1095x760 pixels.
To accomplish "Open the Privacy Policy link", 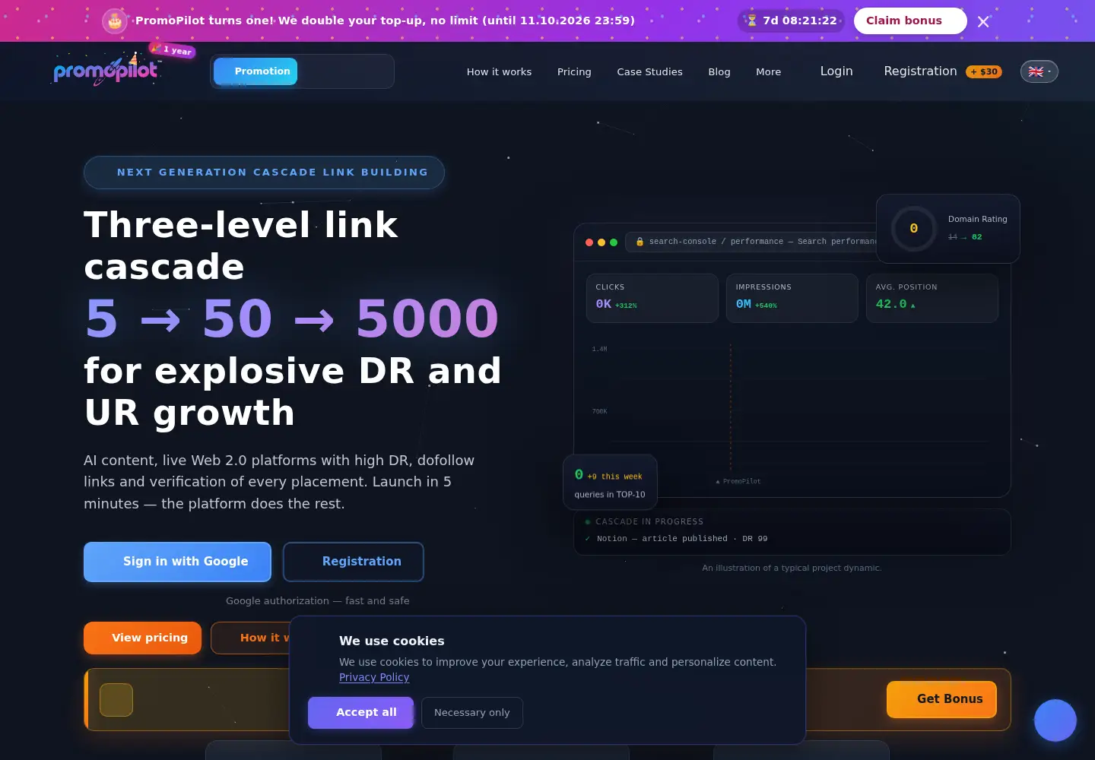I will click(x=374, y=677).
